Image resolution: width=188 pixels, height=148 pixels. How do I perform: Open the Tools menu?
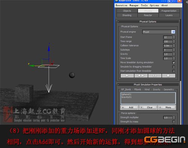(144, 5)
